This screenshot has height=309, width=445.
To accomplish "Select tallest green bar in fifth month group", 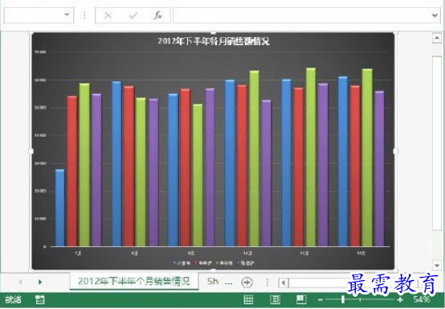I will (x=311, y=157).
